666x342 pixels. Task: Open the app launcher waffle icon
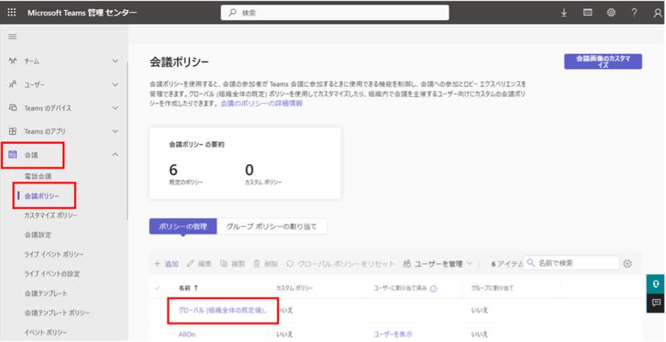tap(12, 12)
